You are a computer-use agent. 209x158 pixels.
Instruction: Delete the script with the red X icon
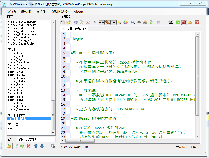click(28, 146)
